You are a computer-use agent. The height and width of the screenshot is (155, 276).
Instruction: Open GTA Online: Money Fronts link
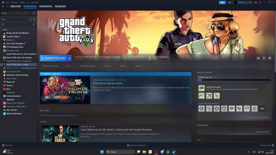point(108,83)
